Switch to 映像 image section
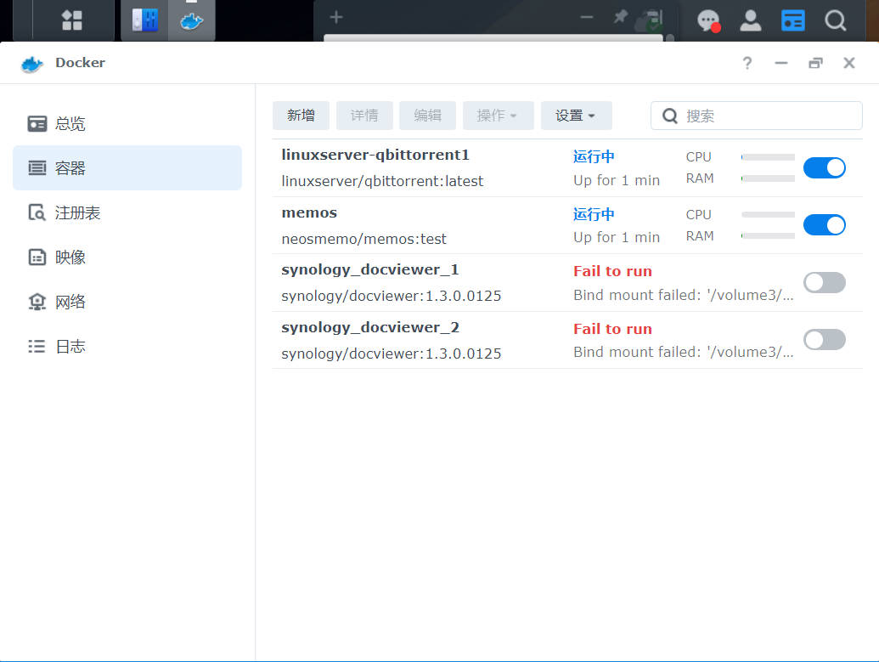The height and width of the screenshot is (662, 879). tap(127, 257)
